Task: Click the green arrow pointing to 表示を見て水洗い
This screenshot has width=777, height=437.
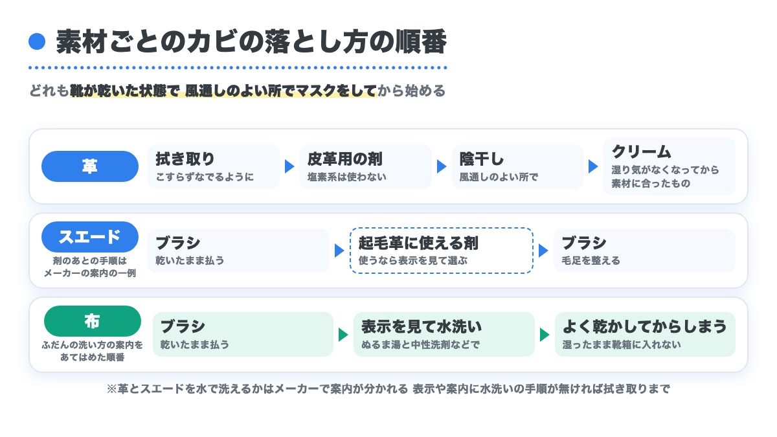Action: click(x=343, y=335)
